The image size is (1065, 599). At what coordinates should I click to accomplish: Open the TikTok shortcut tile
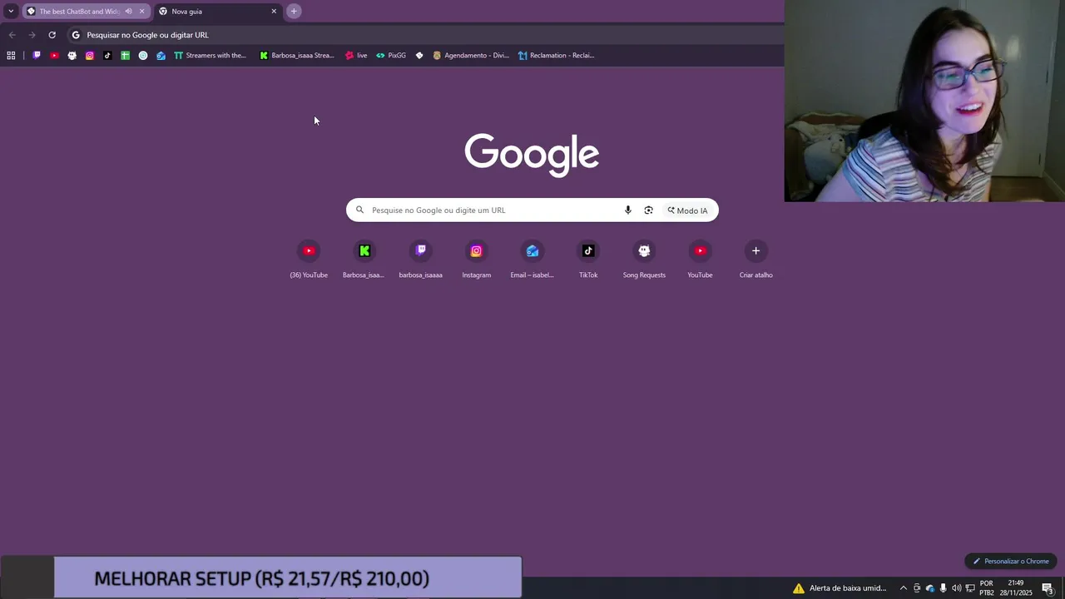(x=588, y=260)
